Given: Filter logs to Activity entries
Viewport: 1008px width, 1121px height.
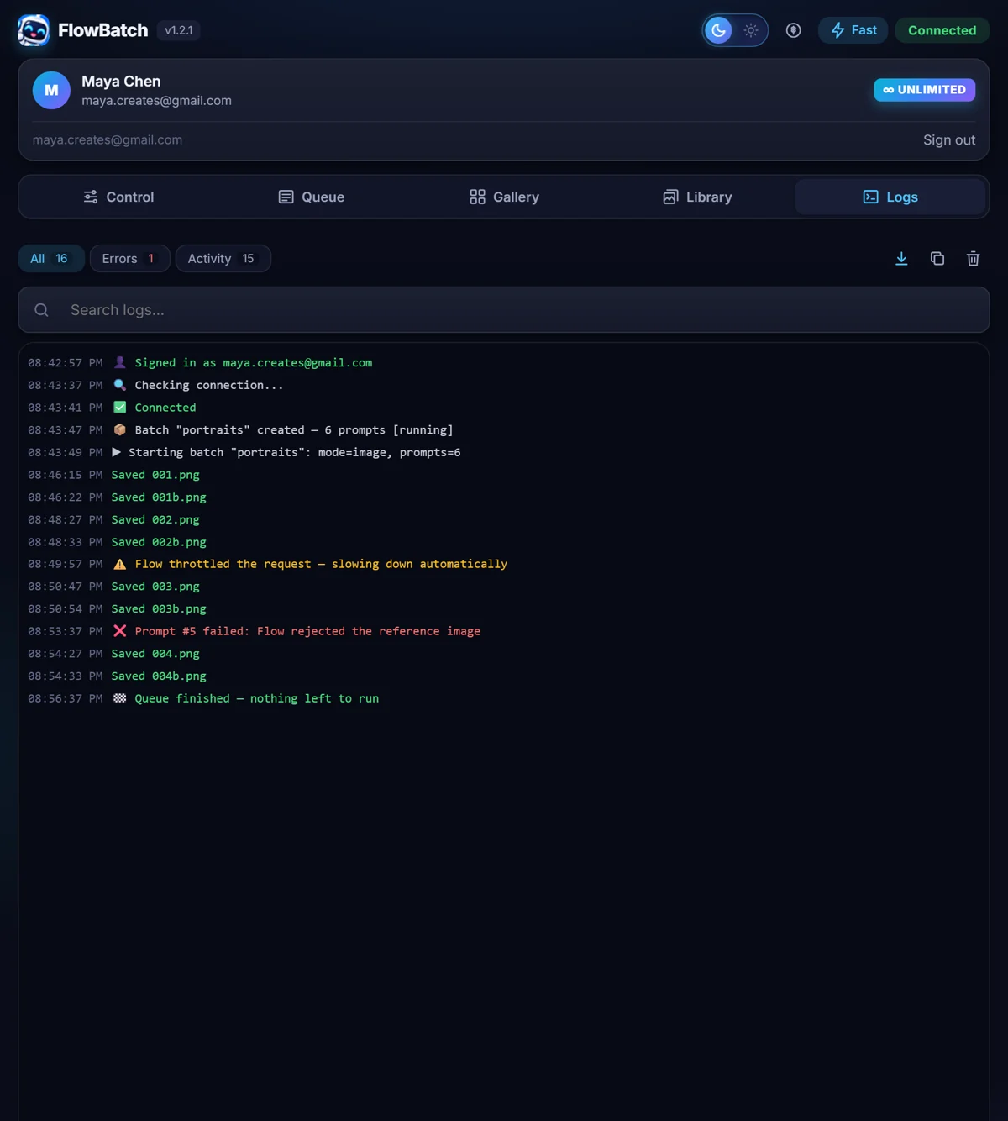Looking at the screenshot, I should click(223, 259).
